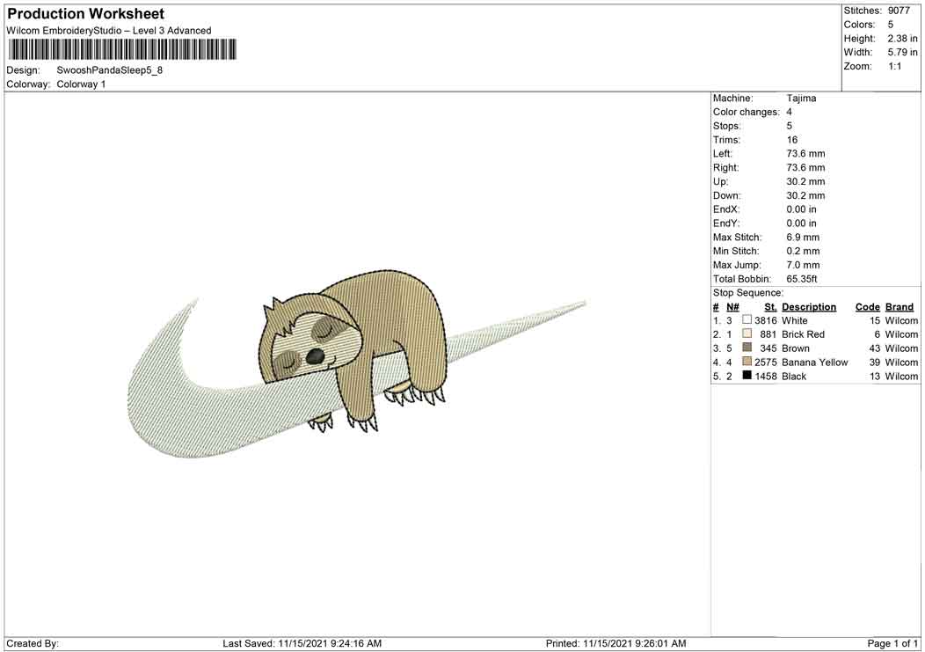Click 'Printed: 11/15/2021 9:26:01 AM' footer
This screenshot has height=652, width=925.
click(615, 643)
